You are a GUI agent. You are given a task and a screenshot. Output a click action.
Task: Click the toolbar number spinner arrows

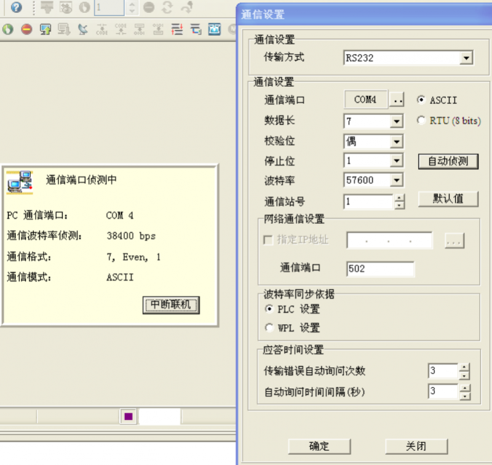[x=132, y=7]
